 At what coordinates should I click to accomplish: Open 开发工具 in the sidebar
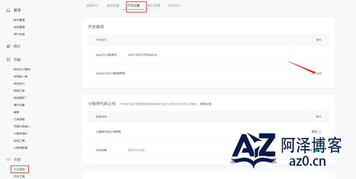pos(19,176)
